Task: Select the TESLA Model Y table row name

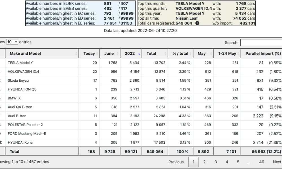Action: pyautogui.click(x=20, y=63)
